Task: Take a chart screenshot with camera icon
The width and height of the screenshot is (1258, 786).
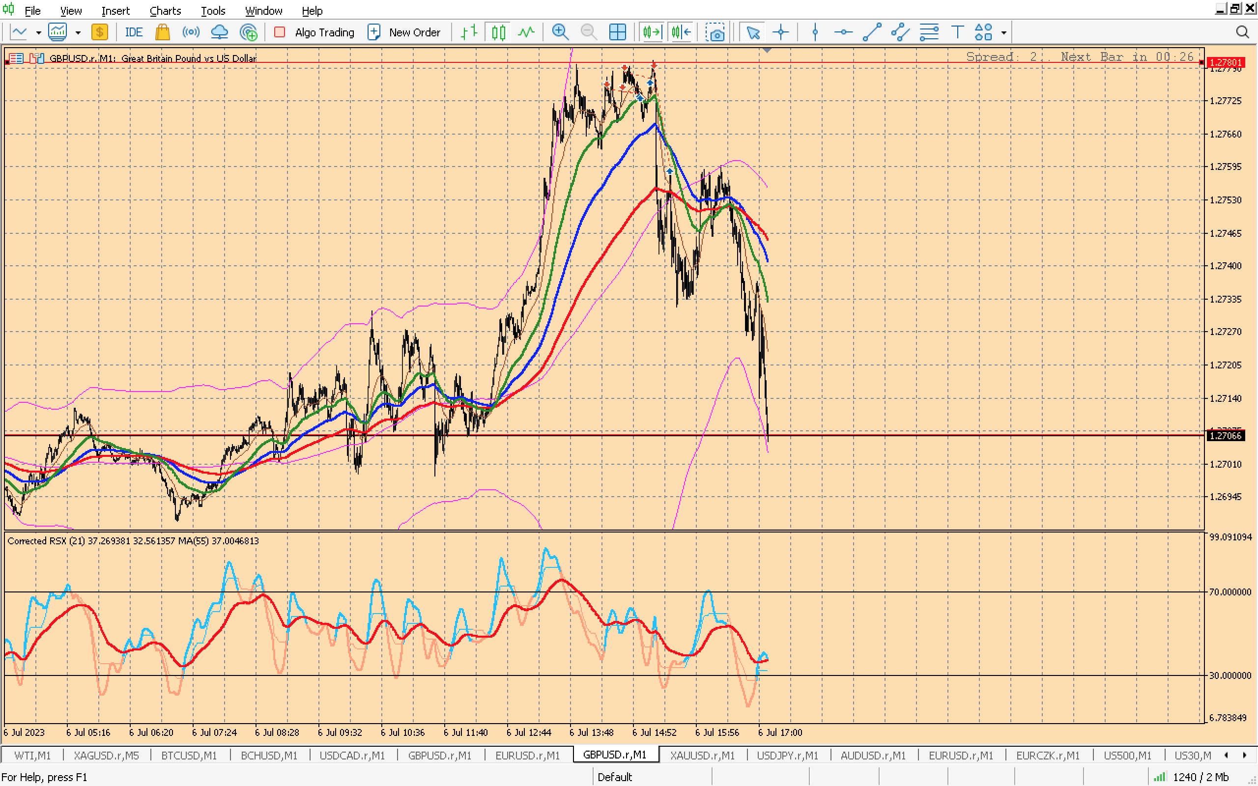Action: click(716, 32)
